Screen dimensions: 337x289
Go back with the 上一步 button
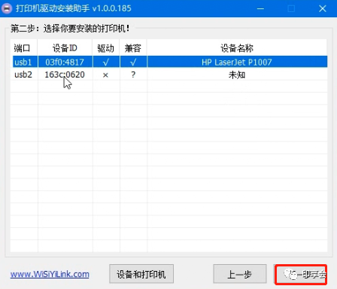pyautogui.click(x=240, y=274)
